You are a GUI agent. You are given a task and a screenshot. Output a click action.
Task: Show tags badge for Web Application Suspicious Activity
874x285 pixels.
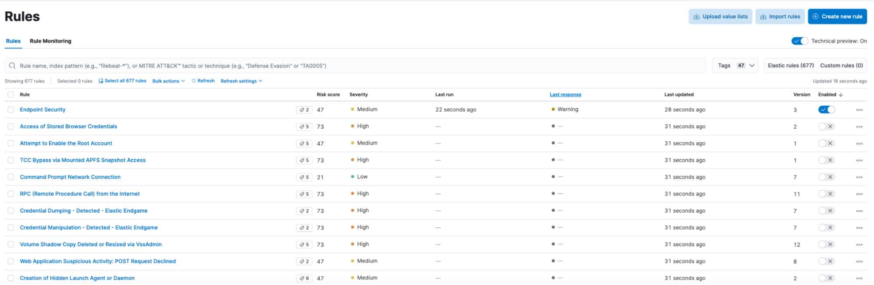pos(304,261)
